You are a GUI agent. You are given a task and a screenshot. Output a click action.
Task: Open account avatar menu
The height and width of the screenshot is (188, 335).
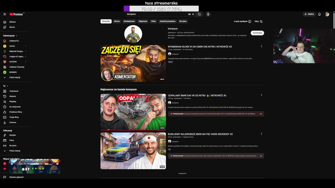(327, 14)
